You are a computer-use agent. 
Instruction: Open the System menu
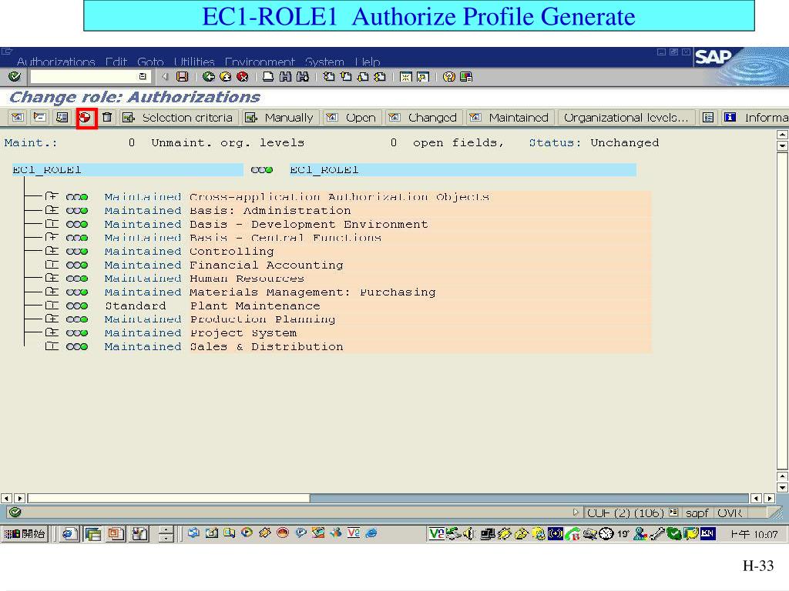click(324, 62)
